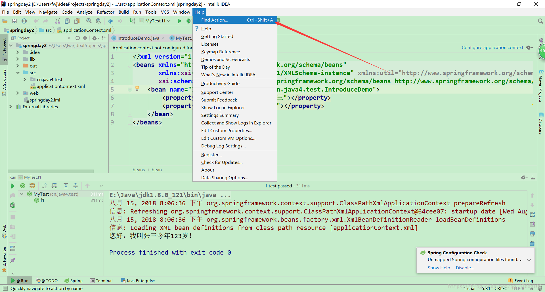
Task: Collapse the MyTest result node
Action: (x=22, y=194)
